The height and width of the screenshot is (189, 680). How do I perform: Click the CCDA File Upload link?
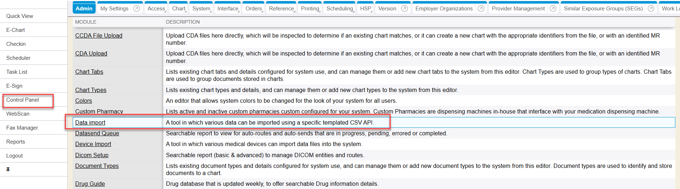point(98,35)
